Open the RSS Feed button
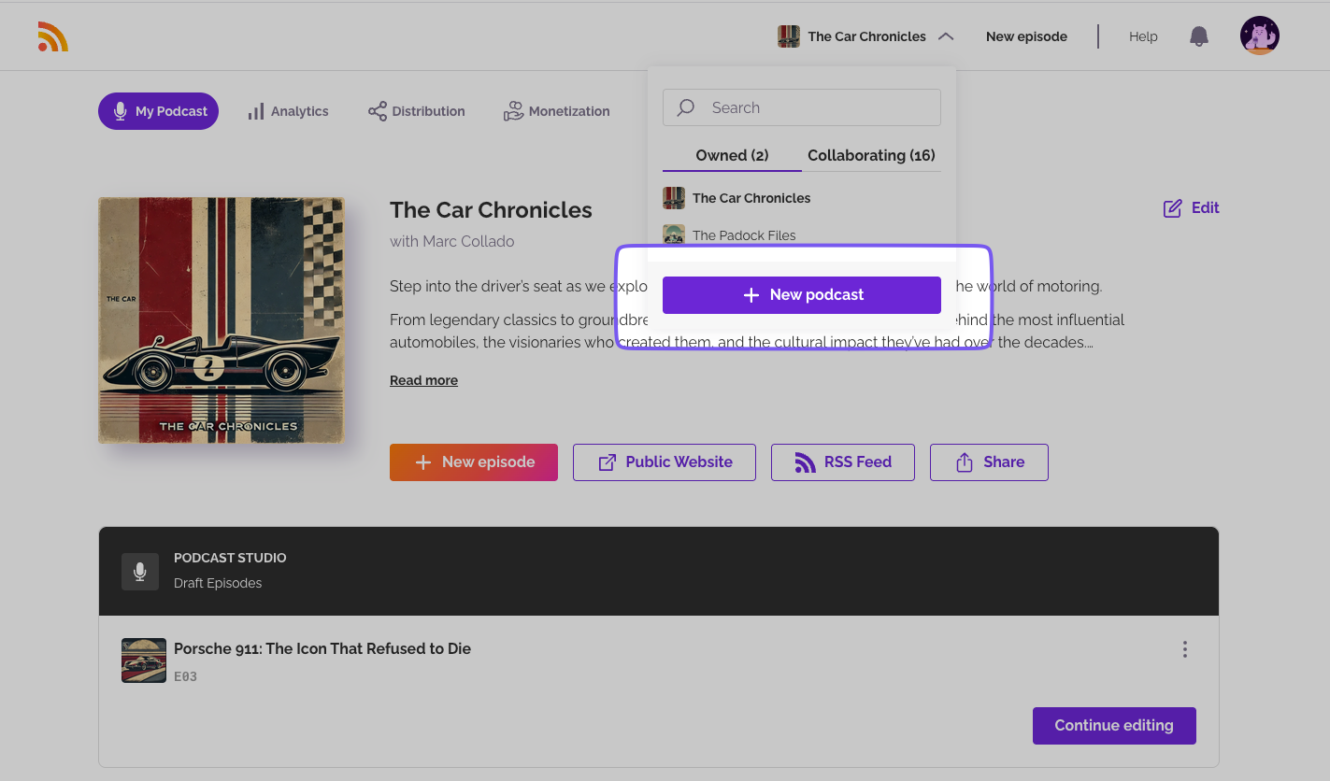The width and height of the screenshot is (1330, 781). coord(843,462)
